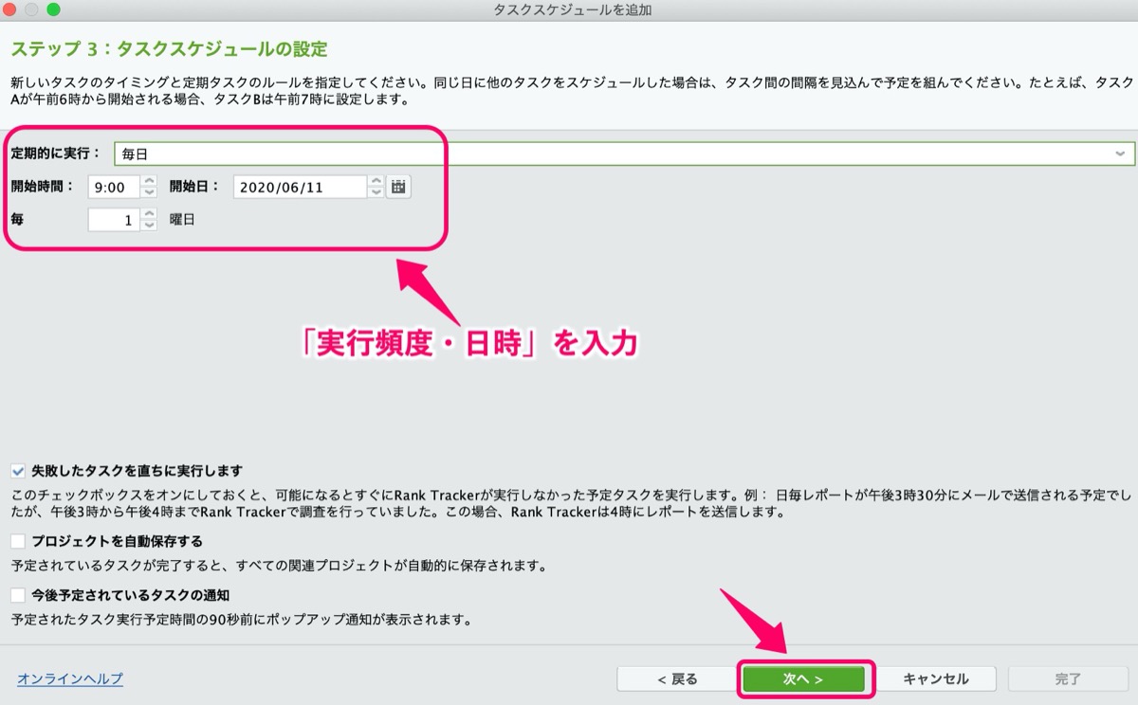Proceed with the 次へ > button
Image resolution: width=1138 pixels, height=705 pixels.
[804, 678]
